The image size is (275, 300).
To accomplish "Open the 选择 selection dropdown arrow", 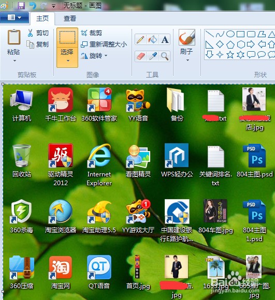I will tap(68, 61).
